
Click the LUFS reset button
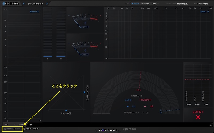(154, 4)
